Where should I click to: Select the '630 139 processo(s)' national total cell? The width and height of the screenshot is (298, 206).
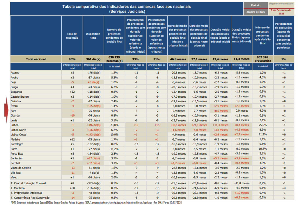pyautogui.click(x=114, y=59)
